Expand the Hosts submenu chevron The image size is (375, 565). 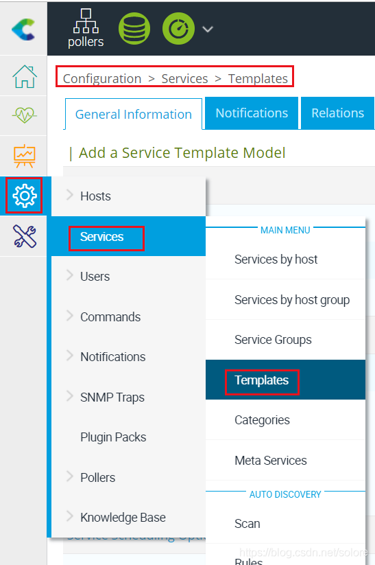click(70, 195)
